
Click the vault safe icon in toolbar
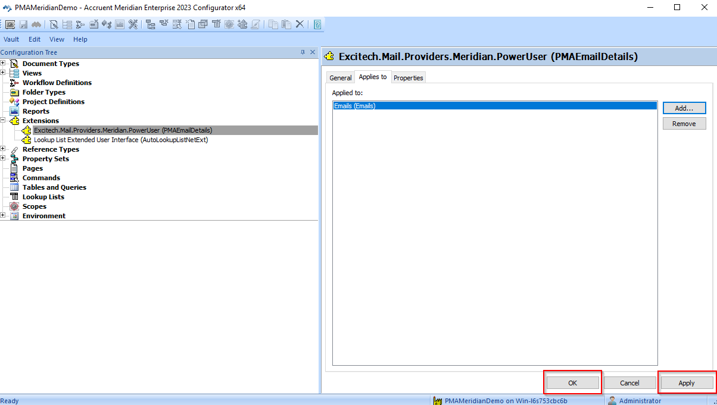(x=10, y=24)
